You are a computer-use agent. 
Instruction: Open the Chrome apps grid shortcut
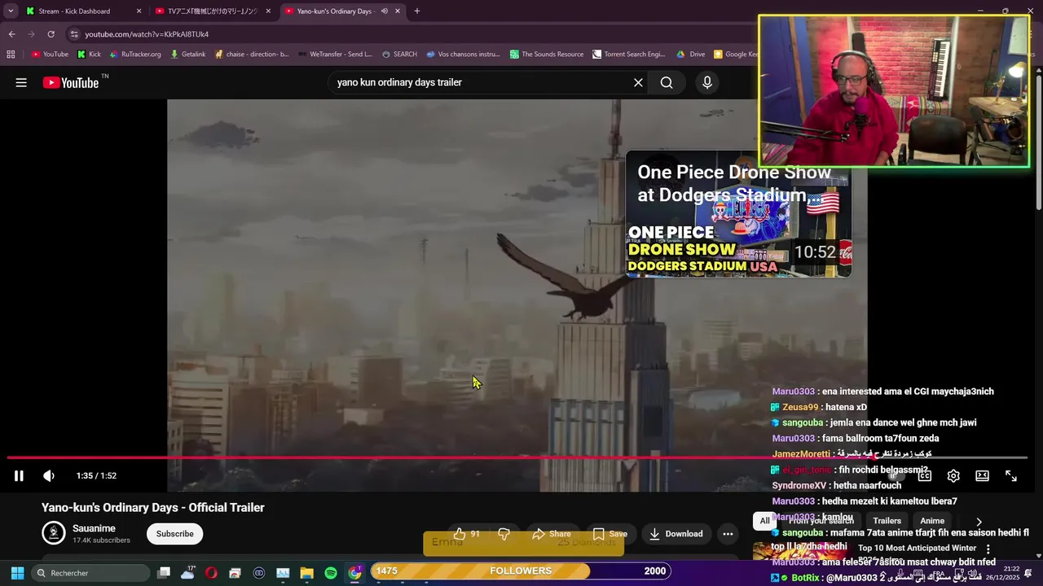(11, 55)
